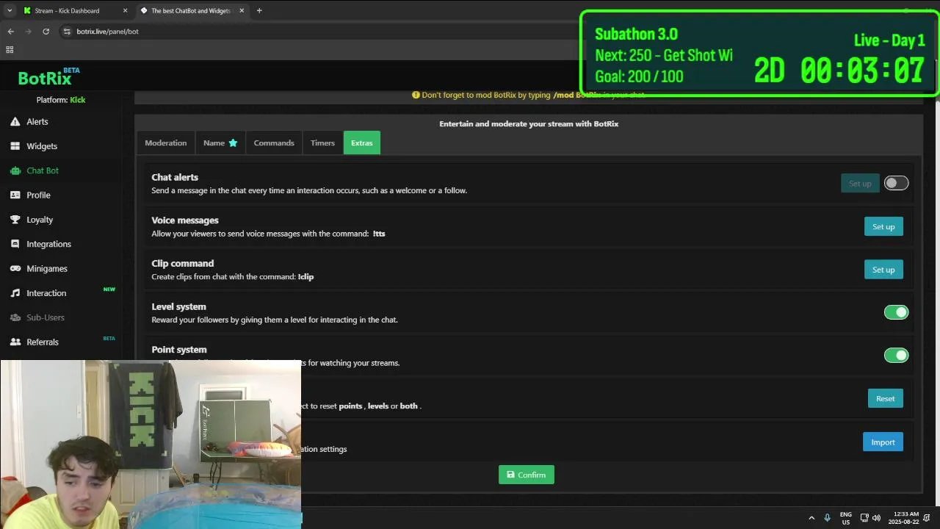Enable the Chat alerts toggle
This screenshot has width=940, height=529.
point(896,183)
